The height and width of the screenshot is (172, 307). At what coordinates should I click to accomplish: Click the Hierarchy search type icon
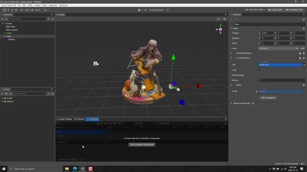(x=6, y=19)
